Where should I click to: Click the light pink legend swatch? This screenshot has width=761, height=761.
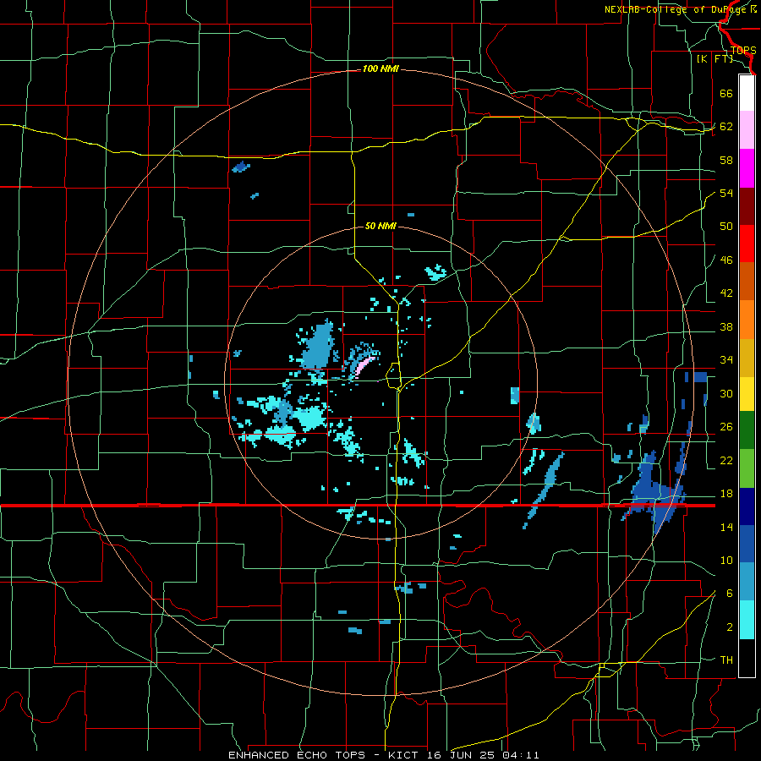click(747, 129)
